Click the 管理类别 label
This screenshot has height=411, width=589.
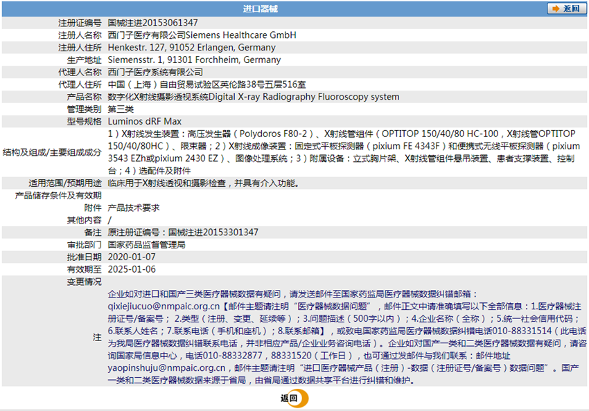click(84, 109)
